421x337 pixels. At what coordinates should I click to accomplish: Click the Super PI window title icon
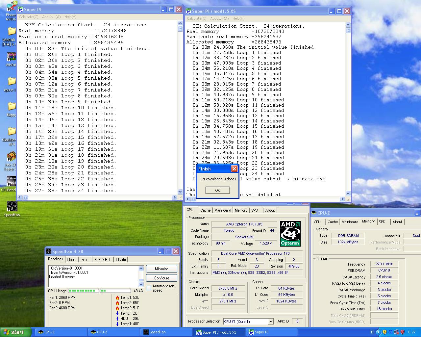[20, 9]
